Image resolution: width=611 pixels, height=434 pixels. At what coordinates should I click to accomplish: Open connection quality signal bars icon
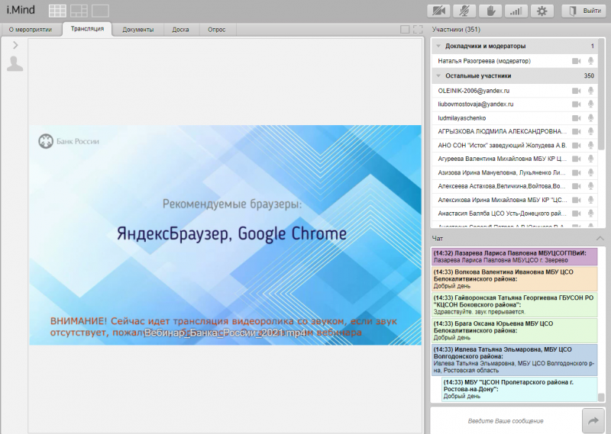[516, 11]
